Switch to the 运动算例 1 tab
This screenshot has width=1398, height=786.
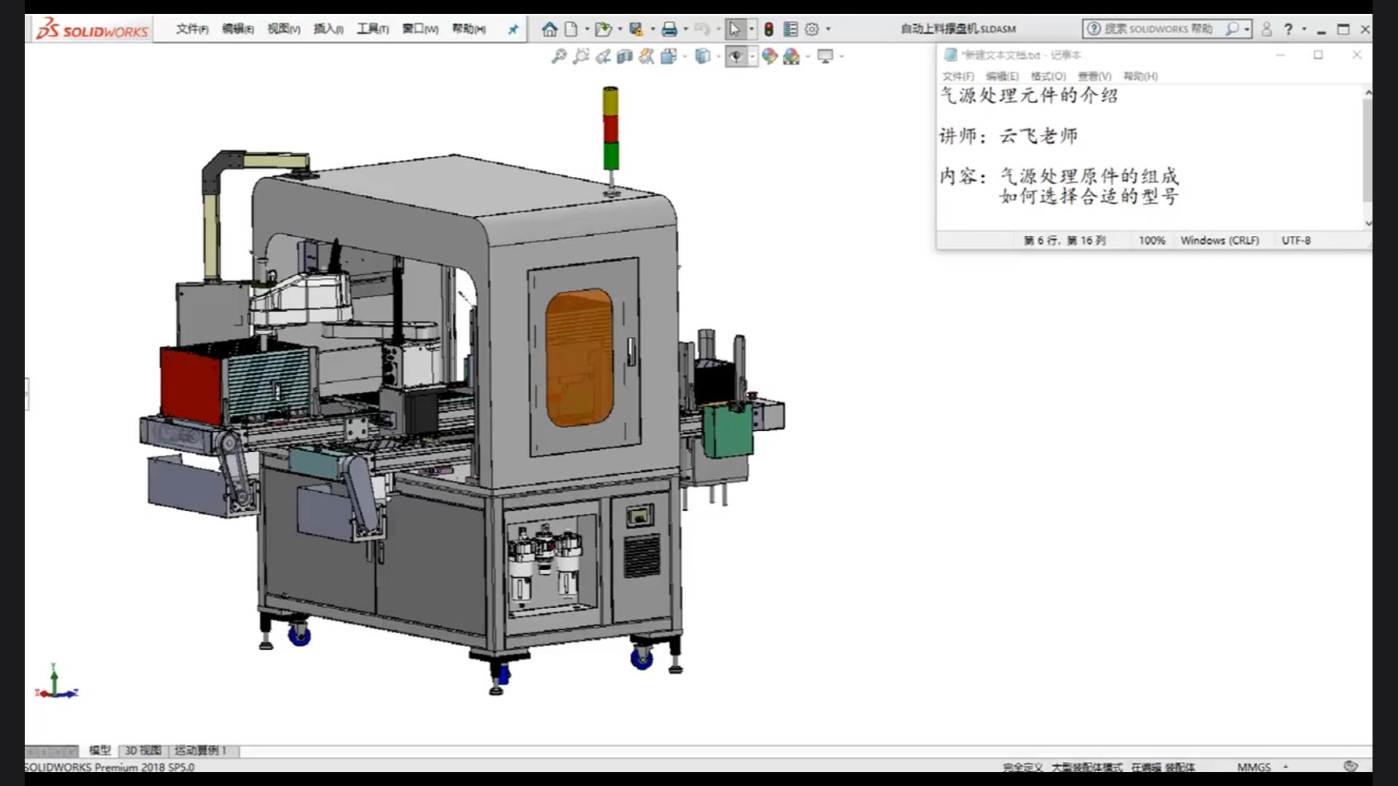[201, 750]
